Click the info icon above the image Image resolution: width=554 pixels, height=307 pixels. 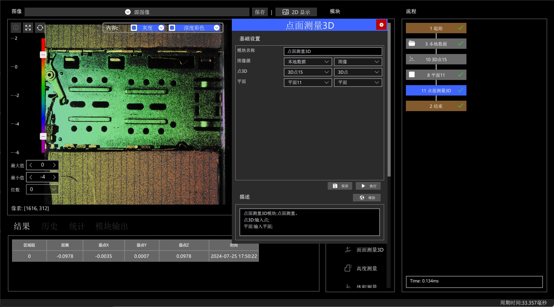coord(16,28)
